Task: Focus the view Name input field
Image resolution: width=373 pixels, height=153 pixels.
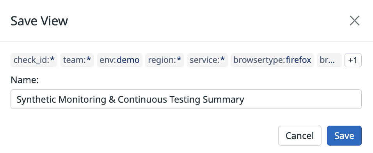Action: (186, 99)
